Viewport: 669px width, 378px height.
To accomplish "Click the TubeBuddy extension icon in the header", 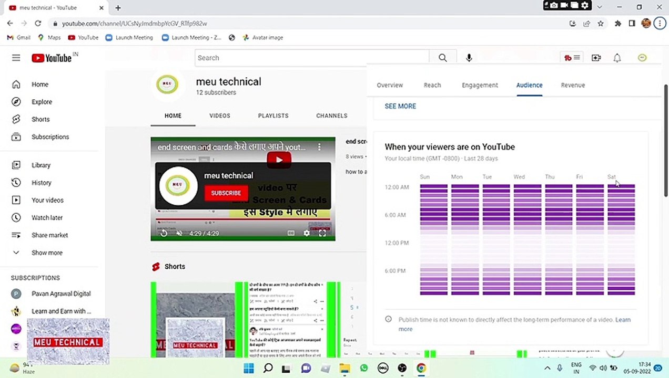I will pos(572,58).
